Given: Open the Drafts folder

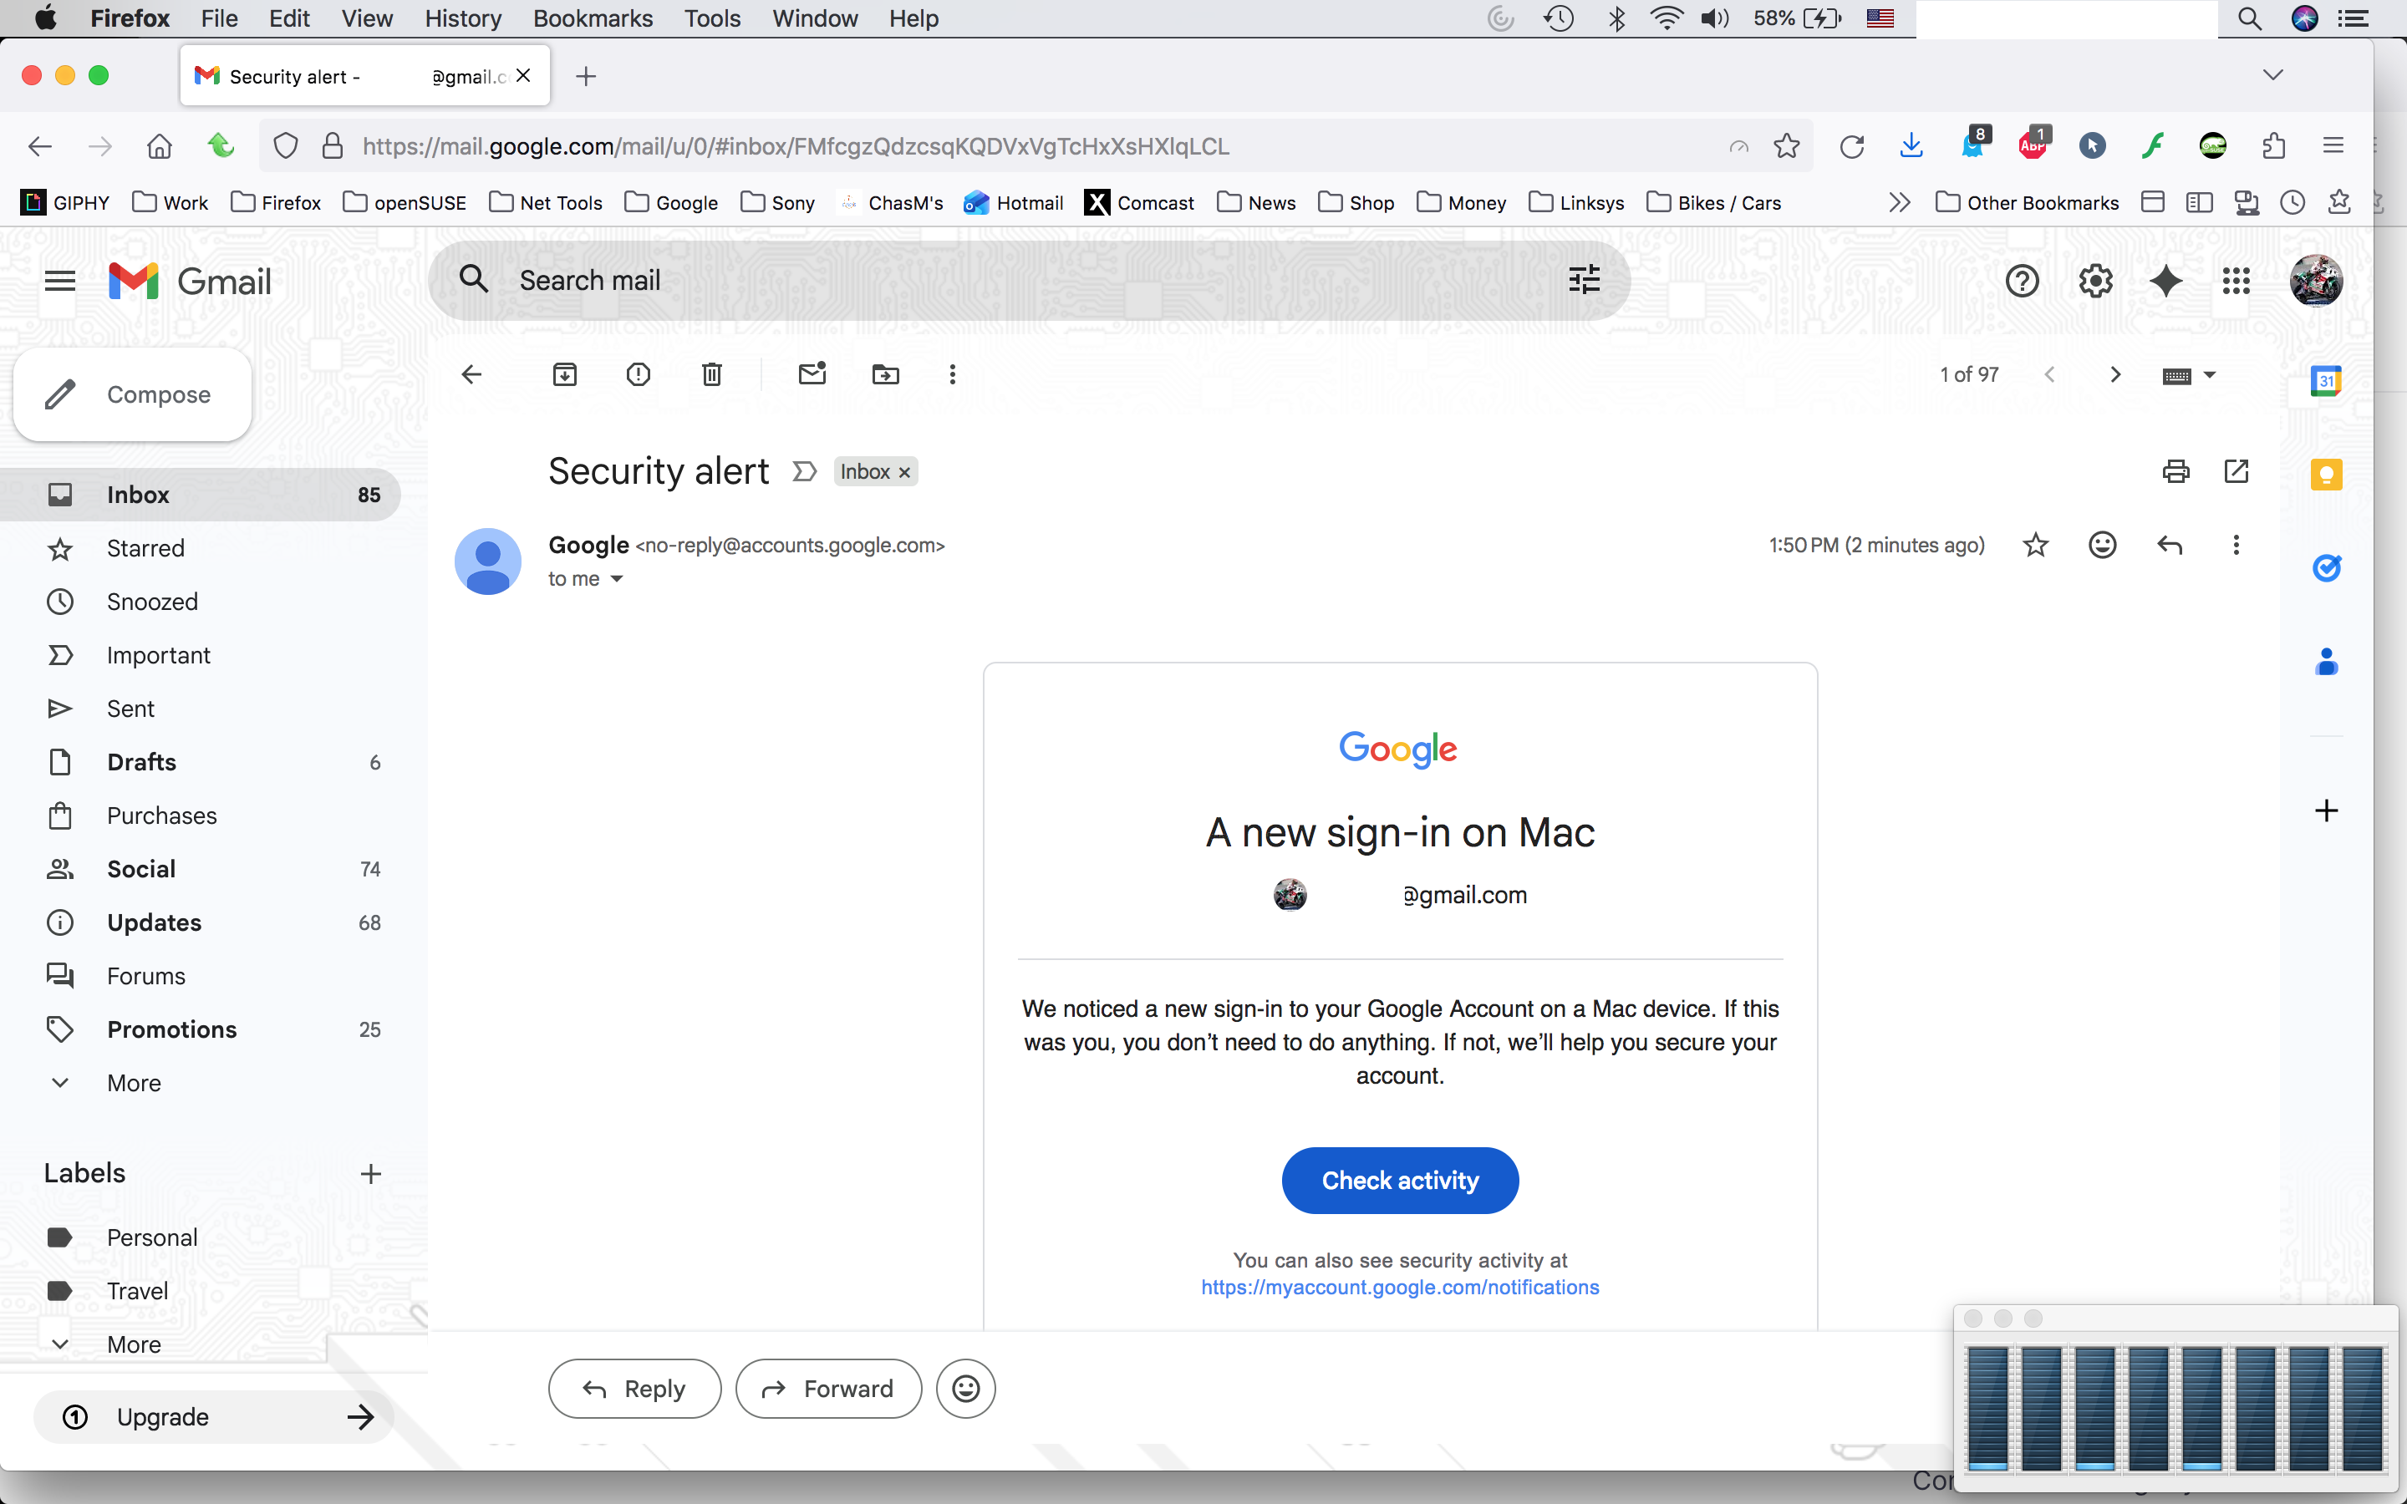Looking at the screenshot, I should [141, 762].
